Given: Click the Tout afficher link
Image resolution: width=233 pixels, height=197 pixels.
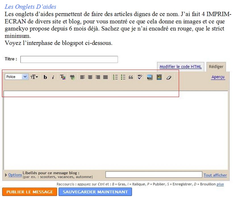Looking at the screenshot, I should [215, 175].
